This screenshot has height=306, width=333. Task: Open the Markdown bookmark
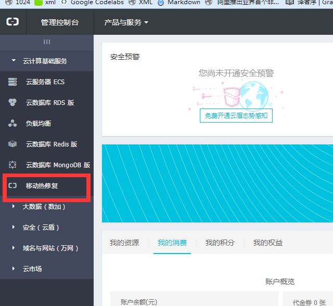coord(179,3)
